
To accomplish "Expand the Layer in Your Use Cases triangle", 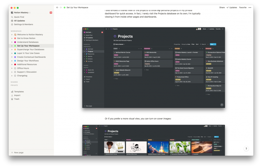I will [12, 53].
